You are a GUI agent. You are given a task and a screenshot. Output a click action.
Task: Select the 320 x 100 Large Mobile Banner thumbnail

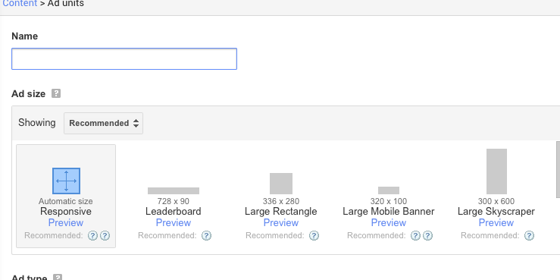pos(389,190)
